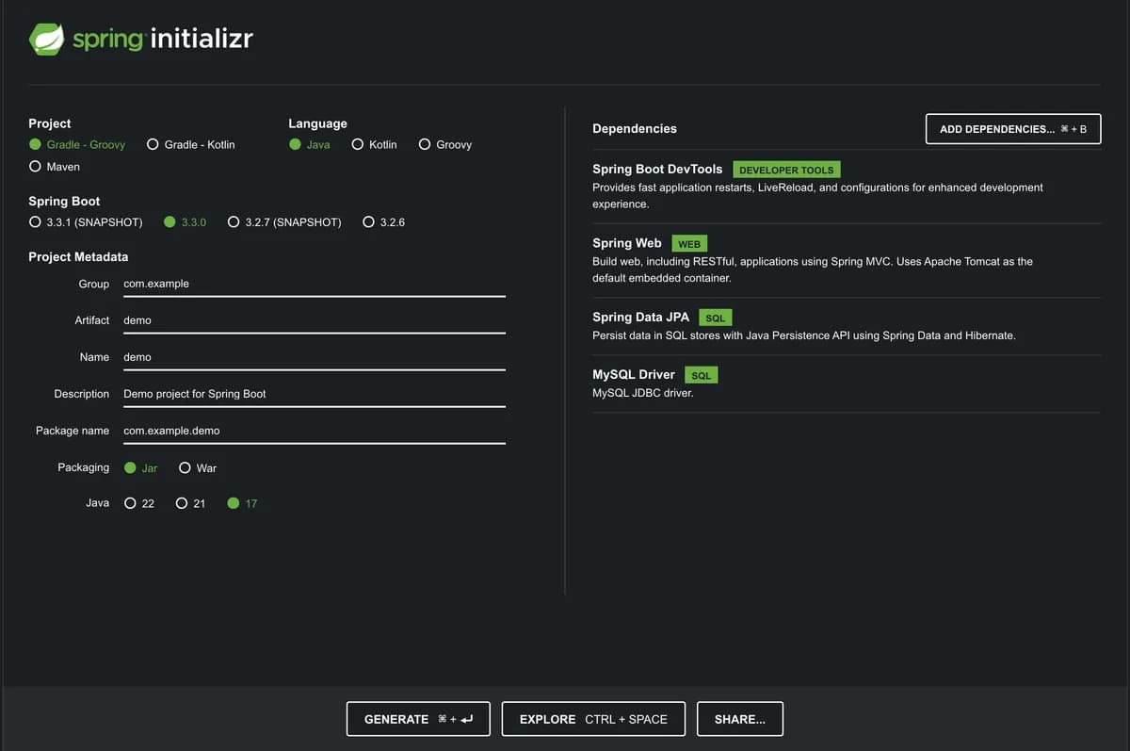1130x751 pixels.
Task: Select Gradle - Kotlin project type
Action: coord(190,144)
